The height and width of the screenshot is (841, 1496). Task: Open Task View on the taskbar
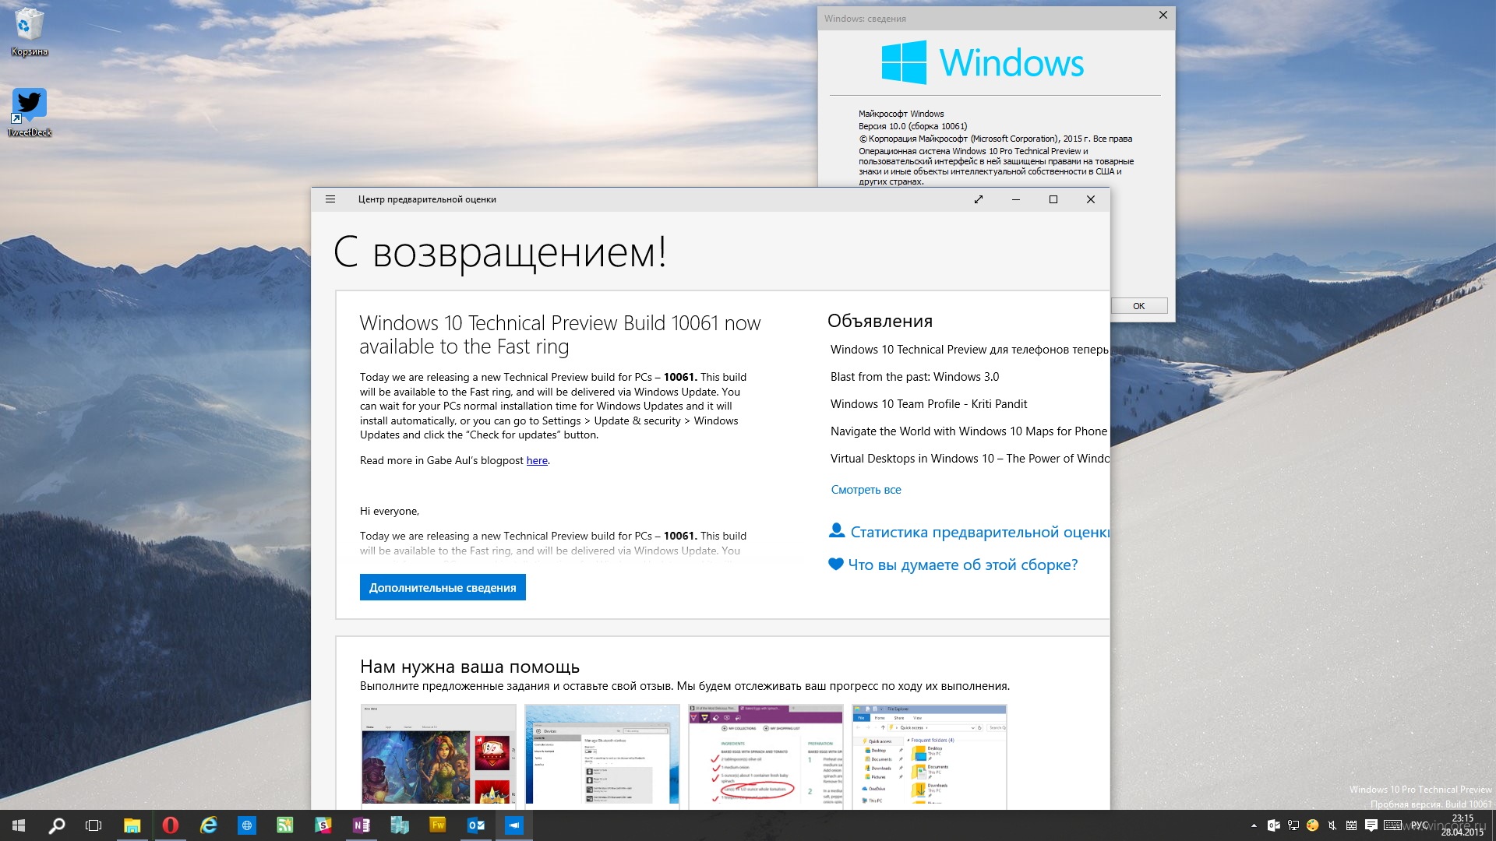pos(93,825)
